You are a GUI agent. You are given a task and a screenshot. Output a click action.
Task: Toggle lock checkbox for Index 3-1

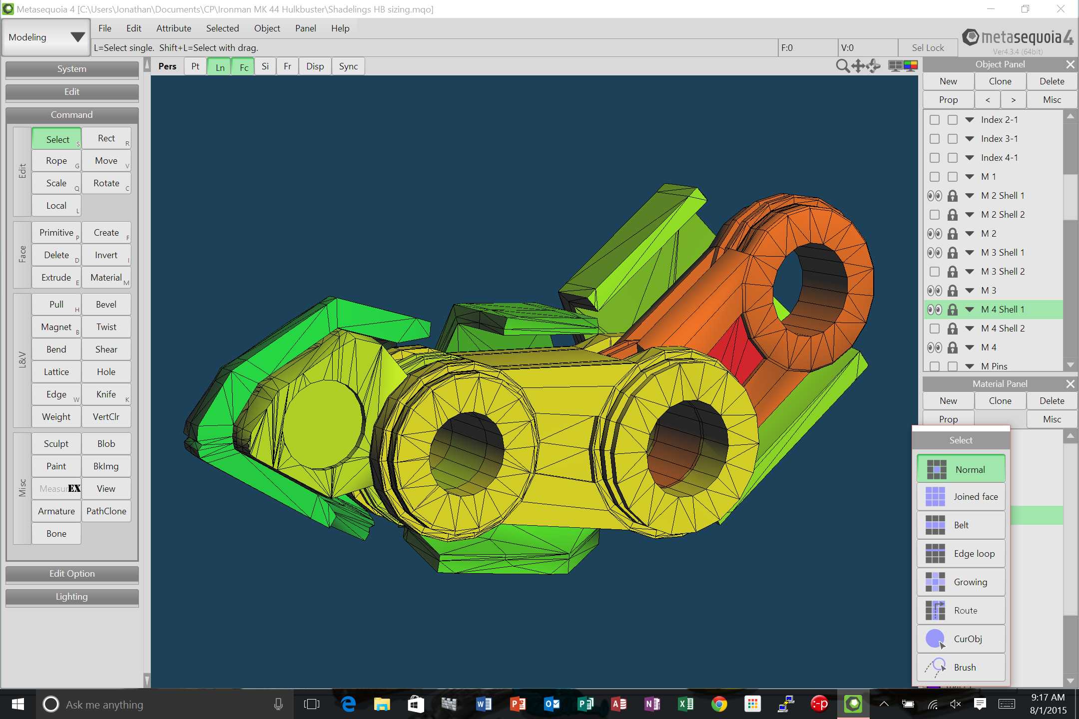[x=953, y=139]
